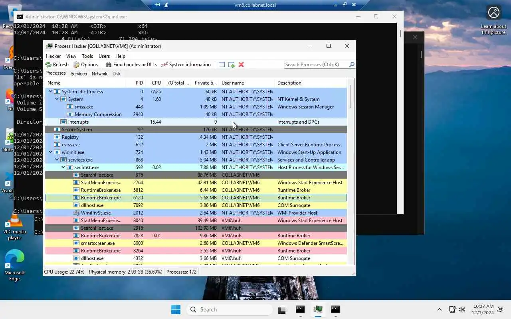Screen dimensions: 511x319
Task: Open the Help menu
Action: click(120, 56)
